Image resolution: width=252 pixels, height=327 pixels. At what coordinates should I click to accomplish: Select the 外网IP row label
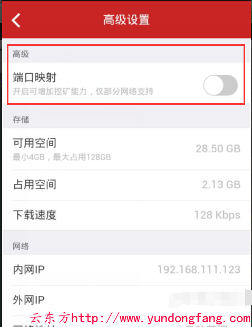[x=29, y=300]
